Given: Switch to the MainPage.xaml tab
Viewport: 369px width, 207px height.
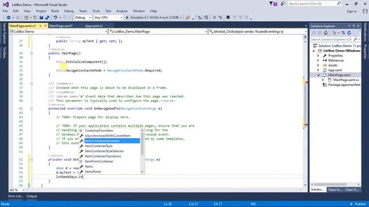Looking at the screenshot, I should coord(61,26).
